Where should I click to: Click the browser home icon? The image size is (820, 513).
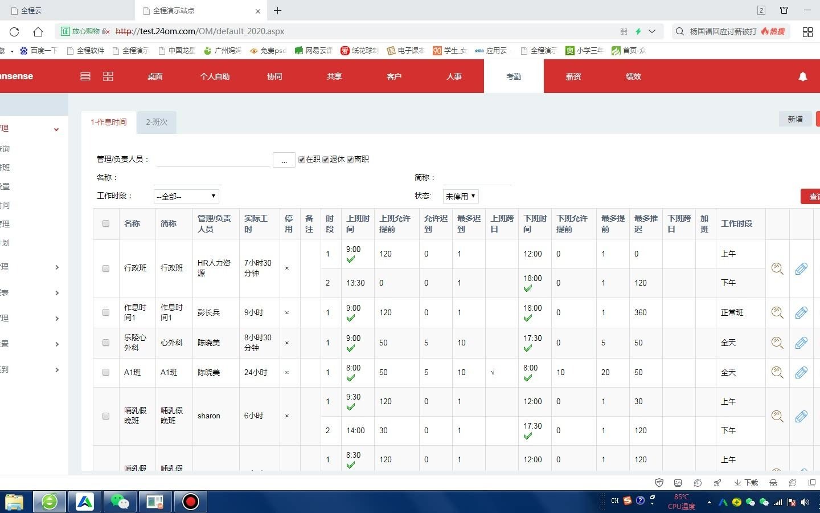[x=38, y=31]
